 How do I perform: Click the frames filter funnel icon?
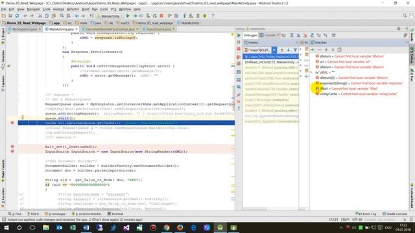[295, 50]
